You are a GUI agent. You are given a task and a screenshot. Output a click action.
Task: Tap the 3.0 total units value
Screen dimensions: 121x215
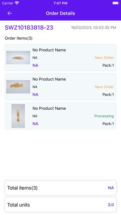click(x=111, y=205)
